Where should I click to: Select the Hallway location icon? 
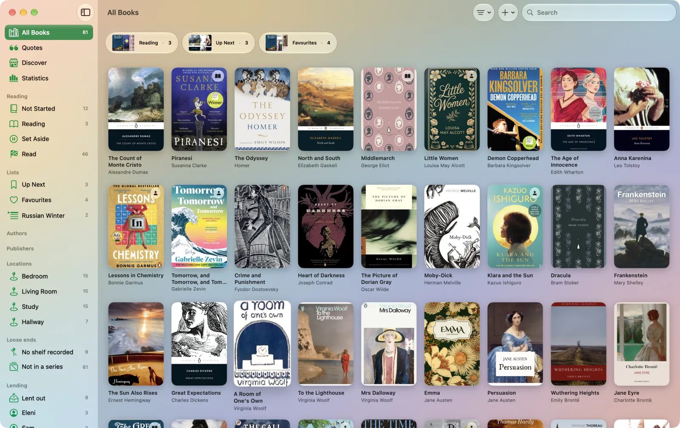(14, 322)
